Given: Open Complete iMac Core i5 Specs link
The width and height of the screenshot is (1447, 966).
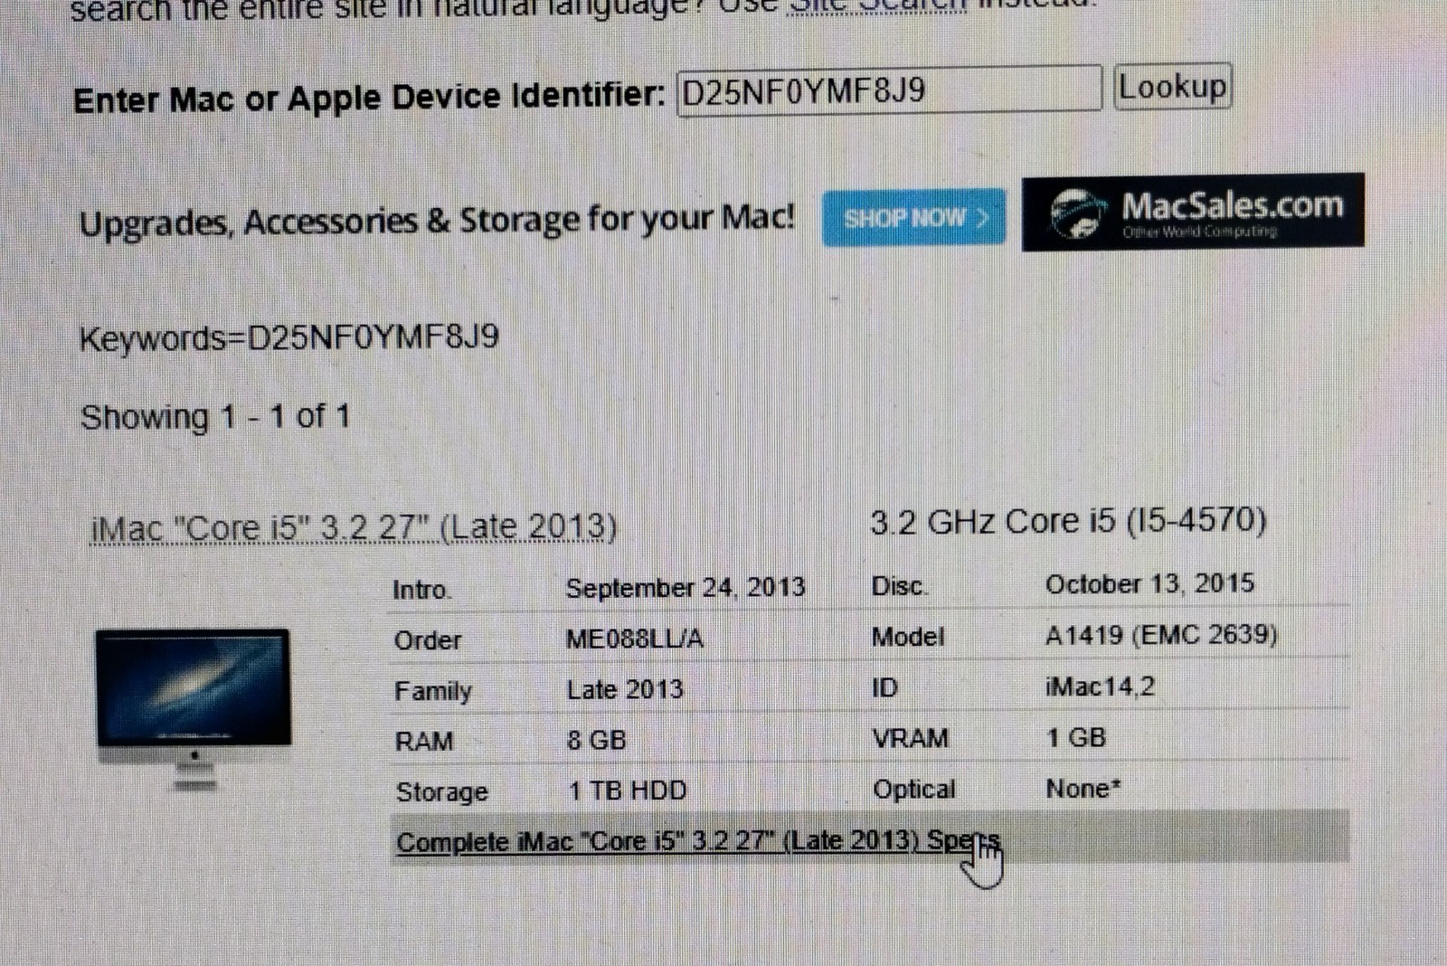Looking at the screenshot, I should click(x=698, y=841).
